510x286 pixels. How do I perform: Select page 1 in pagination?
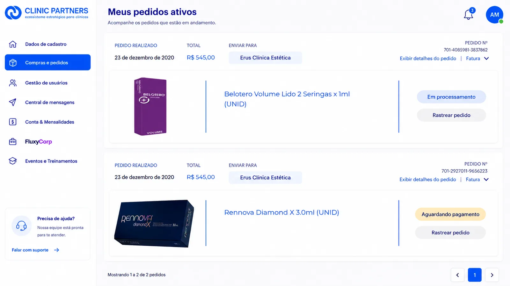click(x=475, y=275)
